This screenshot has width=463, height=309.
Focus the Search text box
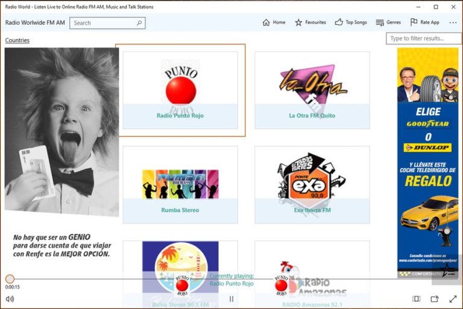pyautogui.click(x=102, y=23)
